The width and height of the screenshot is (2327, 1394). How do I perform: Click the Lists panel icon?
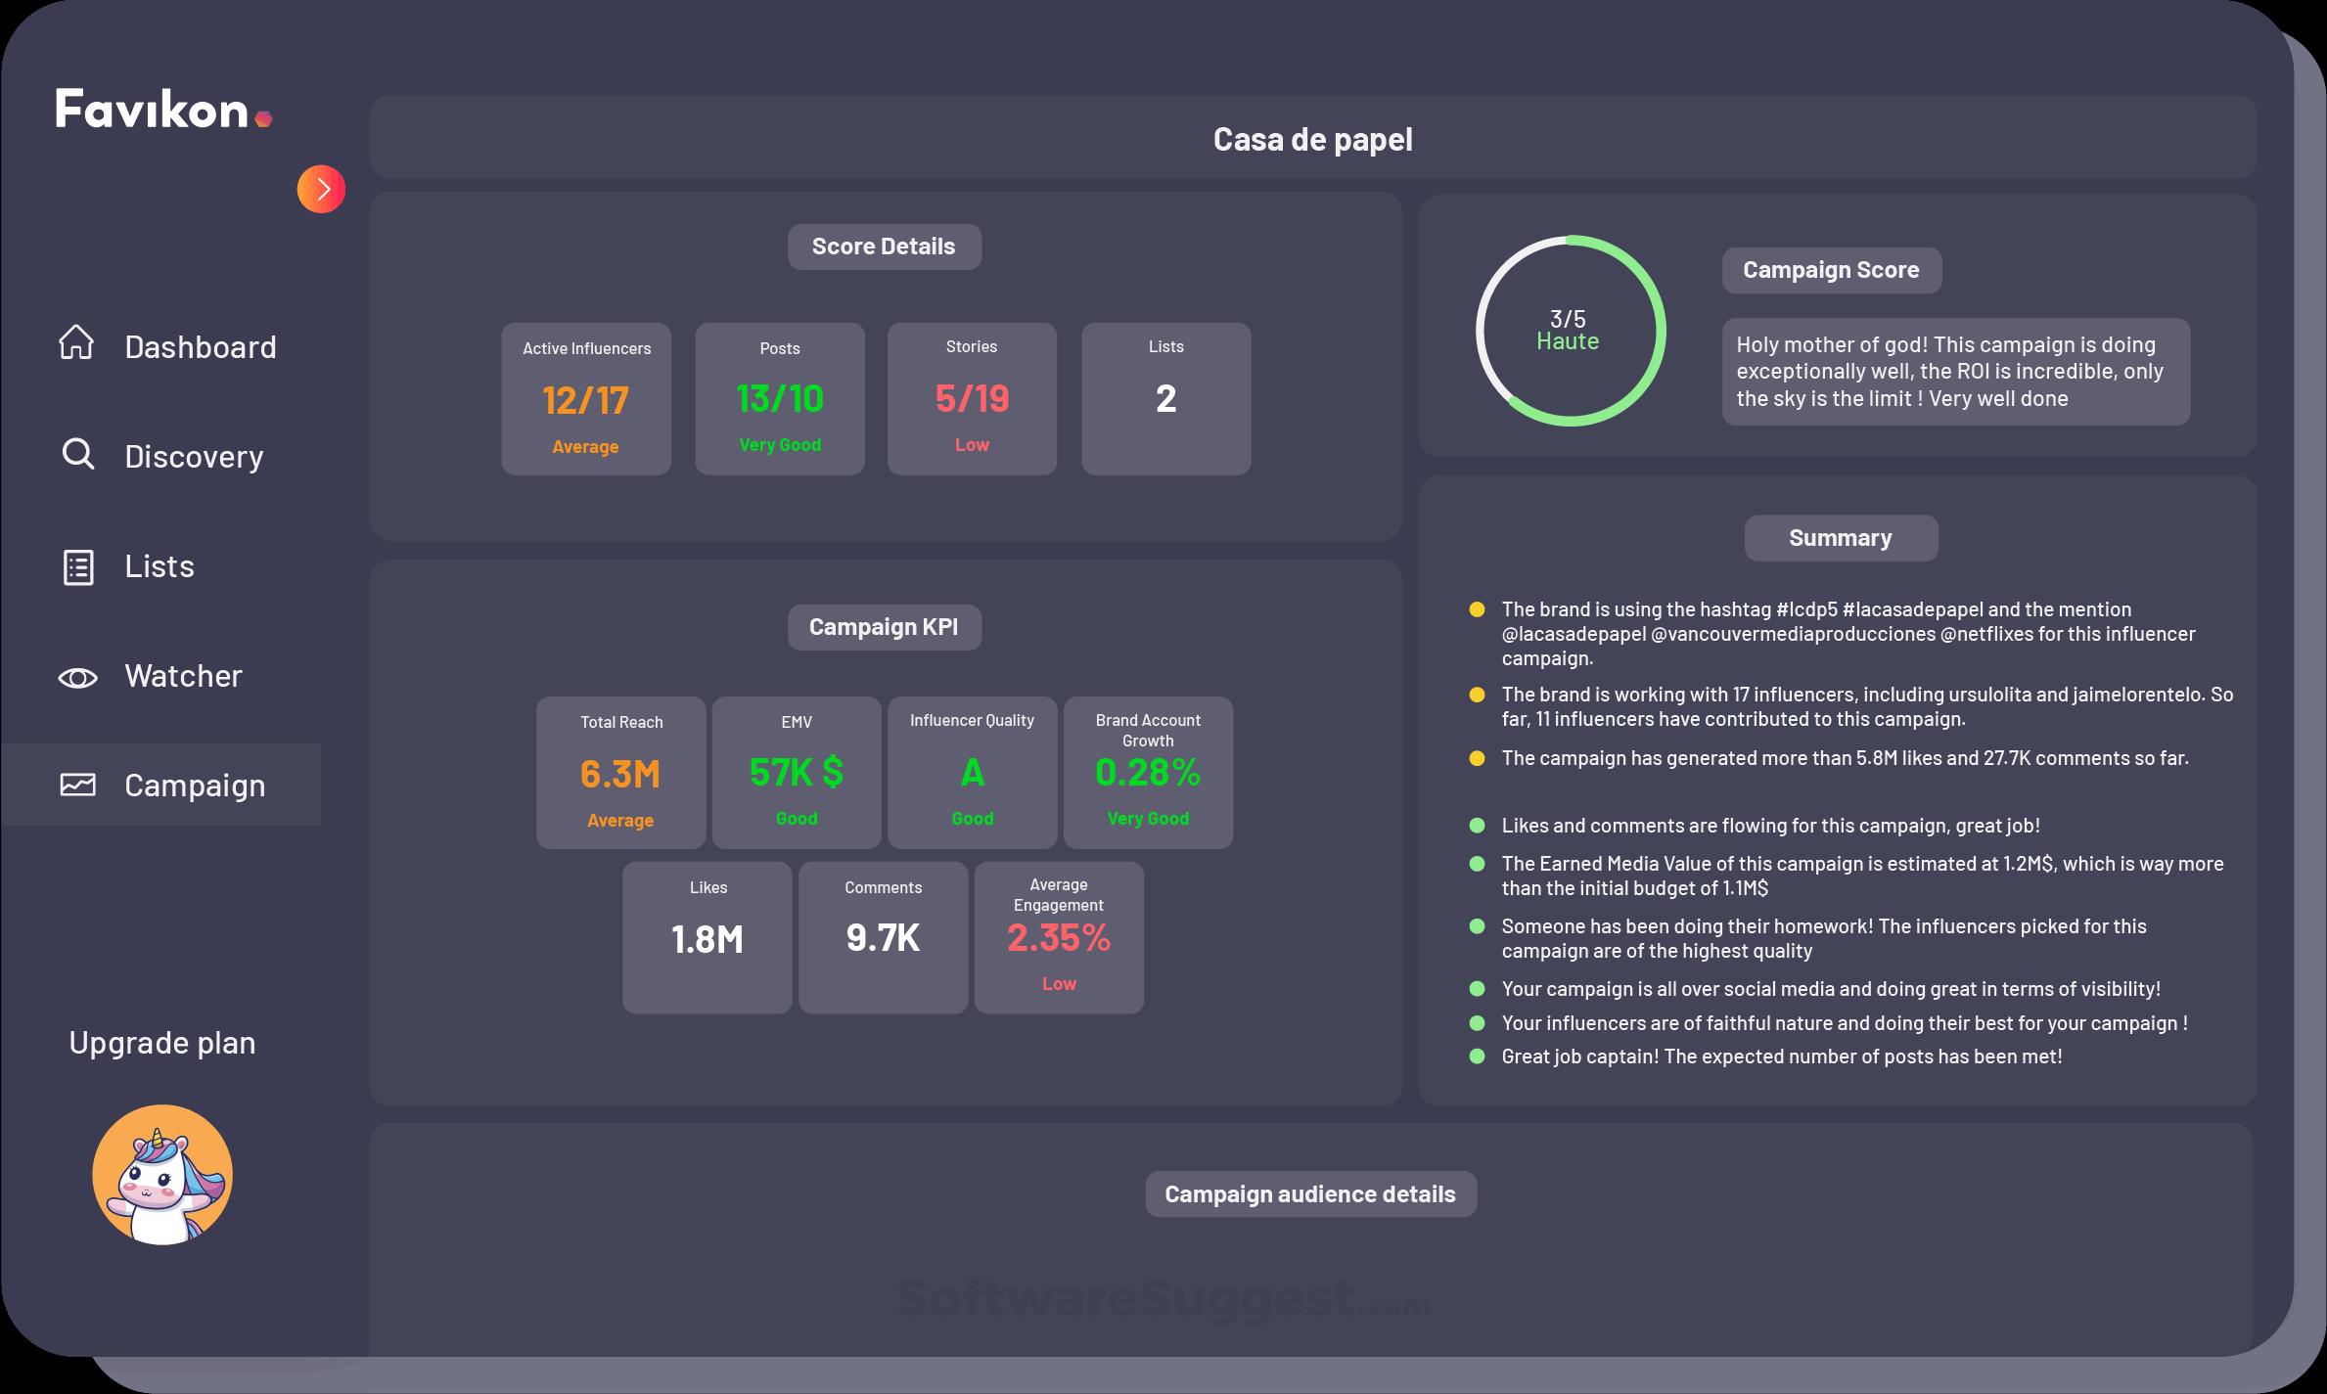(77, 565)
